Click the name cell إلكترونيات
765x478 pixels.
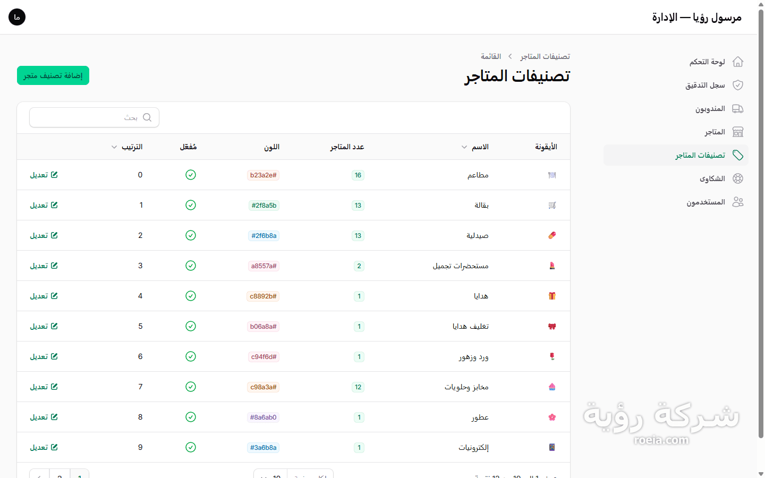(x=473, y=448)
